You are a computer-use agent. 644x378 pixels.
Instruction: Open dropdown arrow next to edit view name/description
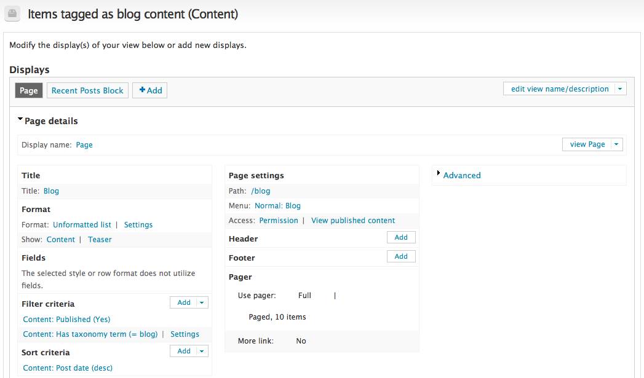click(x=620, y=89)
